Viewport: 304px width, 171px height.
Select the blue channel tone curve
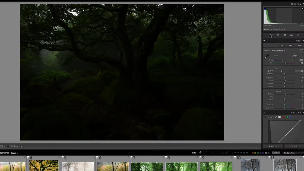pyautogui.click(x=290, y=117)
